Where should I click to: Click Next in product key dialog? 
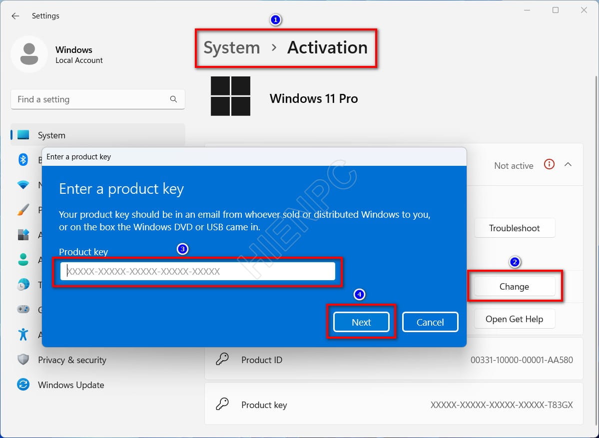[x=361, y=322]
